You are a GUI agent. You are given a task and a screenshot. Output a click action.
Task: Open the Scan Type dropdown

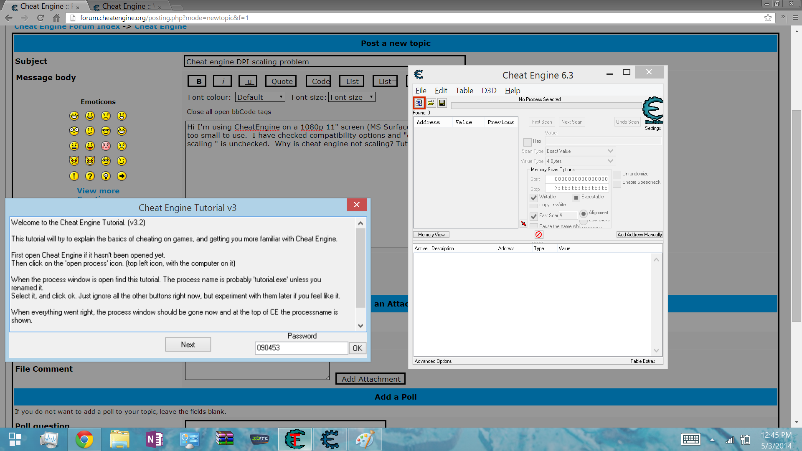(x=581, y=151)
